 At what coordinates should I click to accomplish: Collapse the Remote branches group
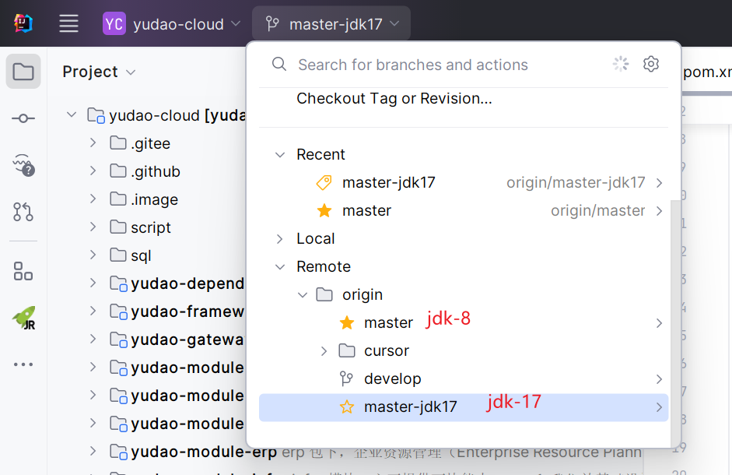279,267
